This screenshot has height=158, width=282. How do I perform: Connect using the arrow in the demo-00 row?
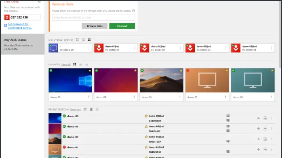[258, 118]
